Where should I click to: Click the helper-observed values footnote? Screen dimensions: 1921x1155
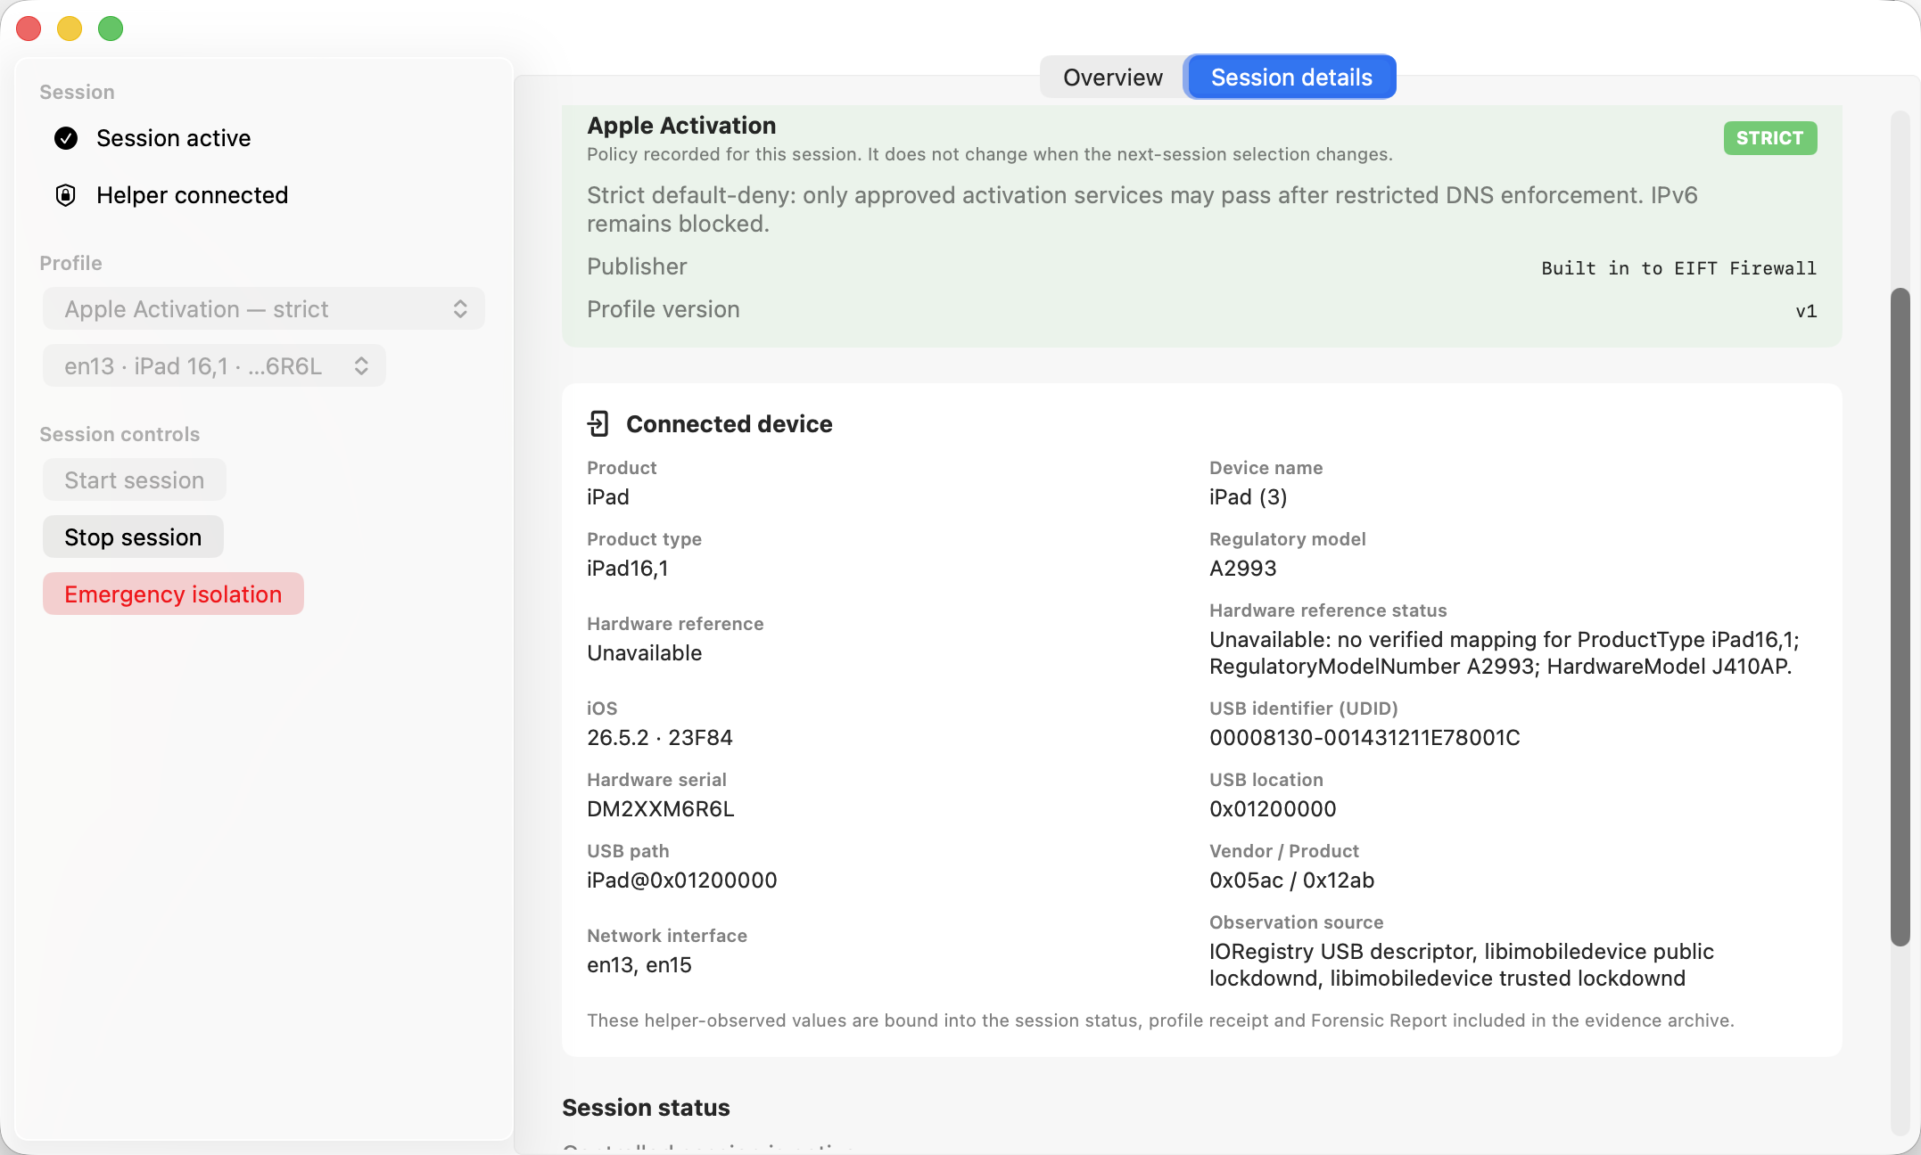1160,1020
